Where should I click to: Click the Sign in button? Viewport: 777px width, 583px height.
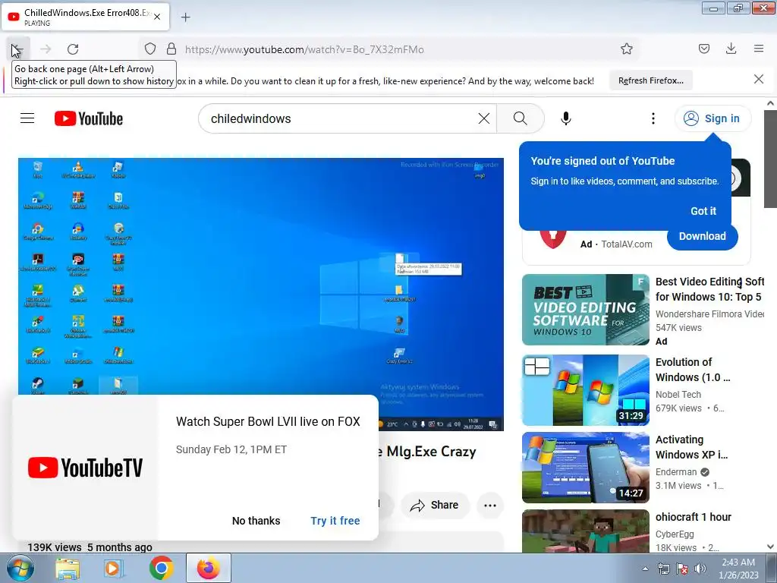point(712,118)
